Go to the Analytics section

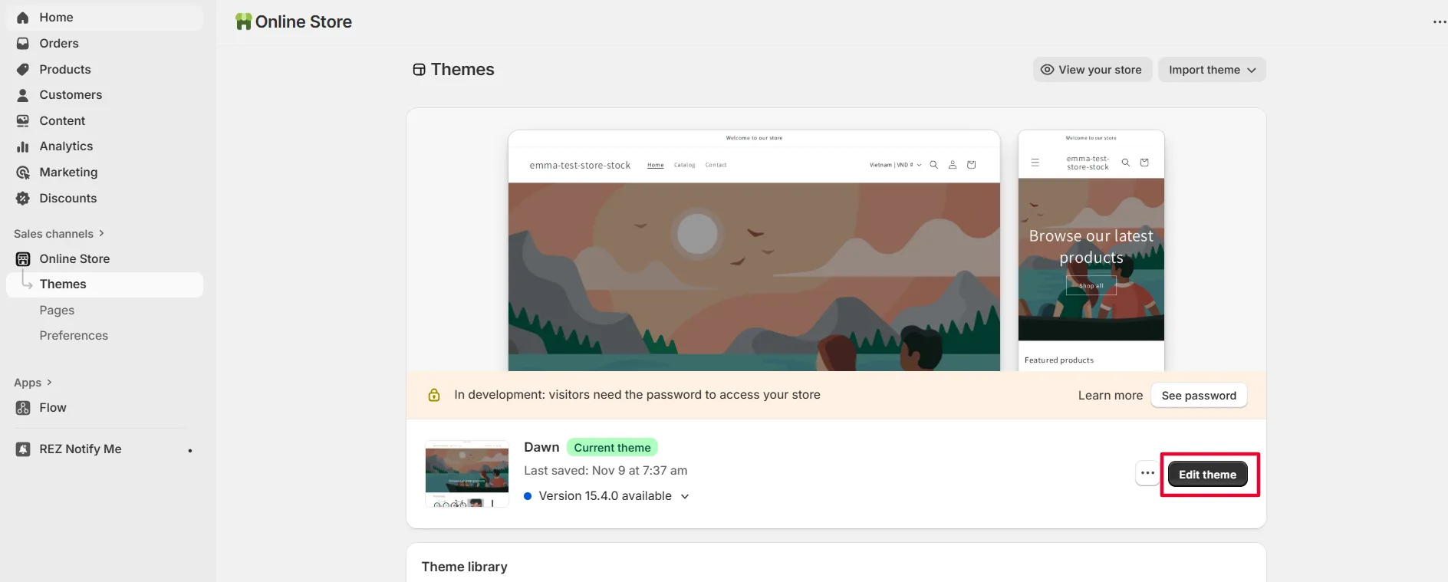click(x=66, y=146)
